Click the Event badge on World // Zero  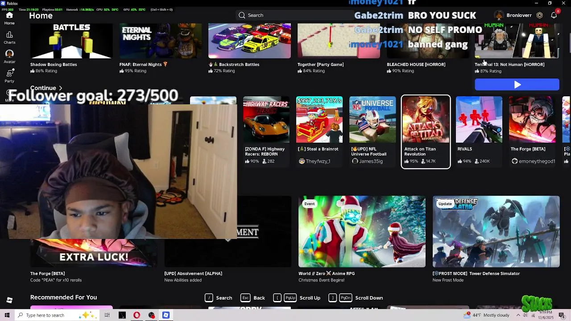310,204
